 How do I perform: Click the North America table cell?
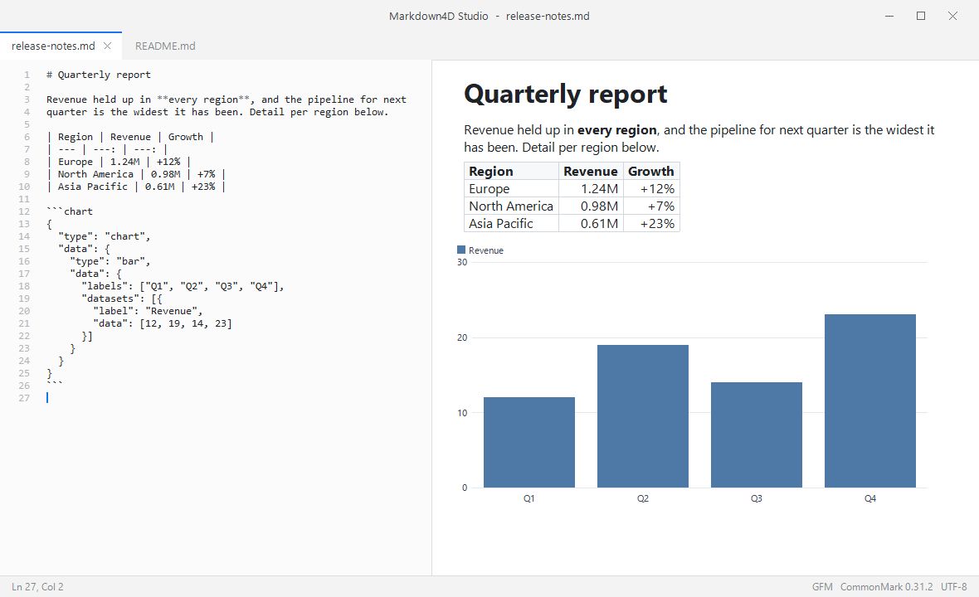tap(511, 206)
